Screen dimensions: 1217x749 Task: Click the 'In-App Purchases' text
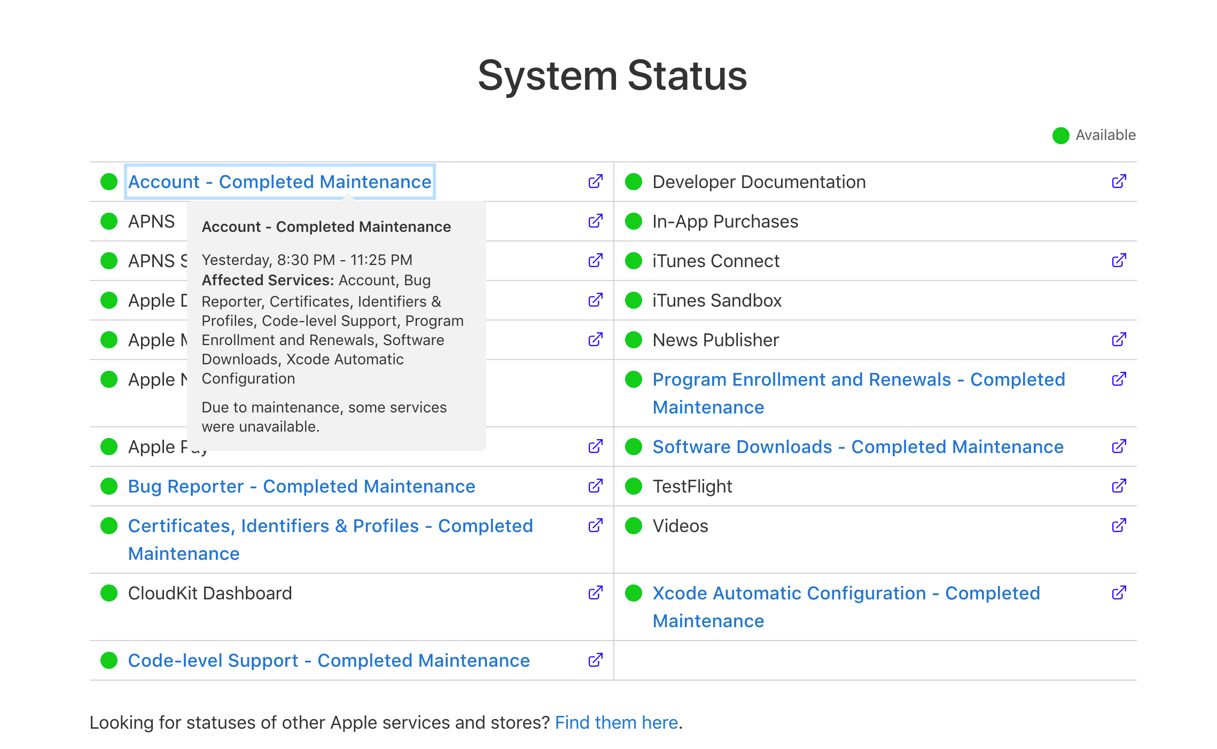point(725,221)
